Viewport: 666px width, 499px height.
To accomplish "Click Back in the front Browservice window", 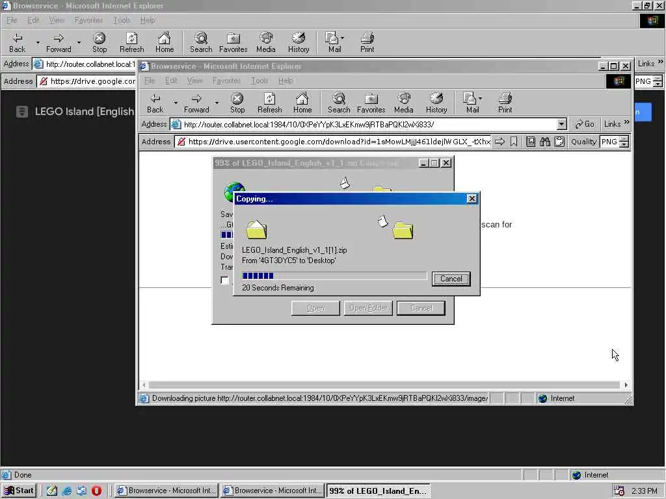I will [155, 103].
